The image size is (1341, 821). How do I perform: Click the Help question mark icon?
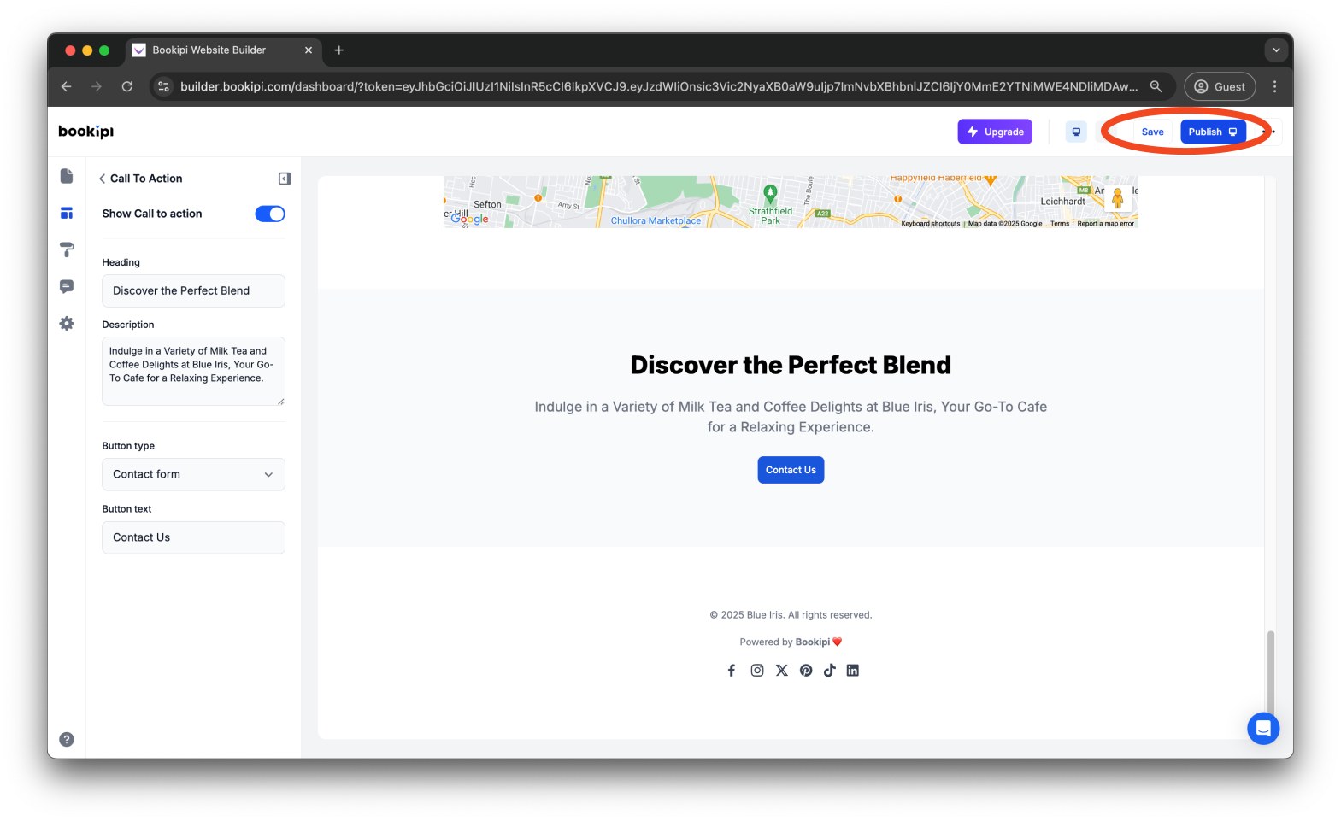pos(67,740)
